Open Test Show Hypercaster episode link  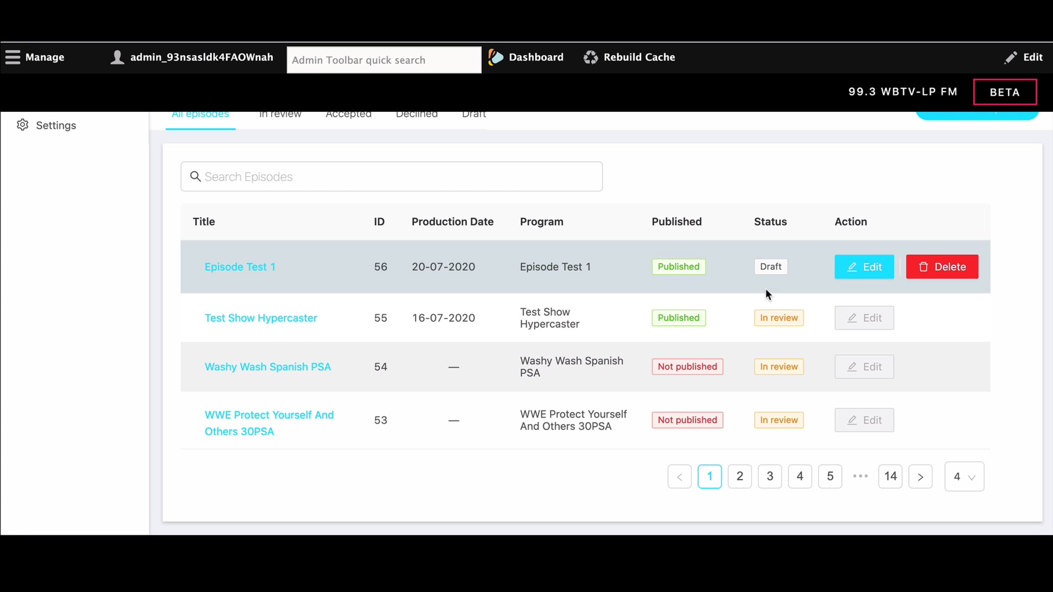pyautogui.click(x=261, y=318)
